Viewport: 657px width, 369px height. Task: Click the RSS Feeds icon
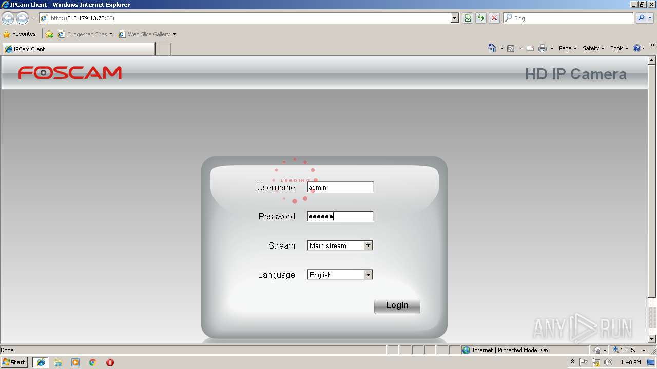tap(511, 48)
